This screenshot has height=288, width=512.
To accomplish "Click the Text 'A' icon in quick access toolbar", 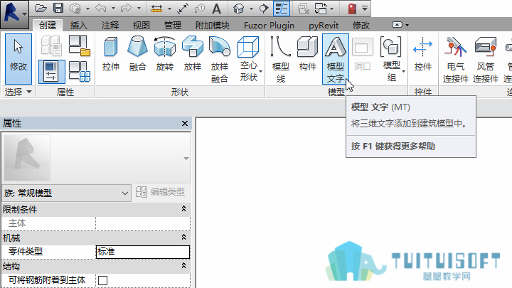I will pyautogui.click(x=216, y=9).
